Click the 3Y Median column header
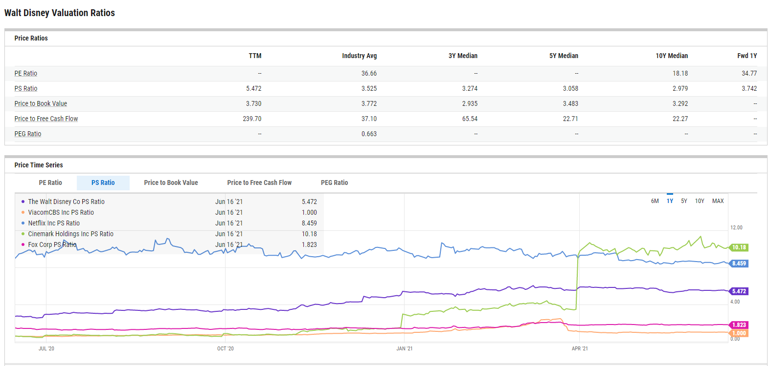This screenshot has height=366, width=770. 463,56
